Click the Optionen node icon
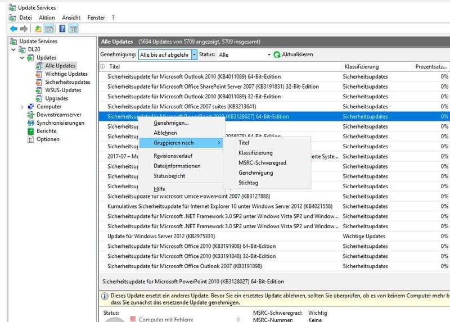The height and width of the screenshot is (322, 450). [x=30, y=139]
